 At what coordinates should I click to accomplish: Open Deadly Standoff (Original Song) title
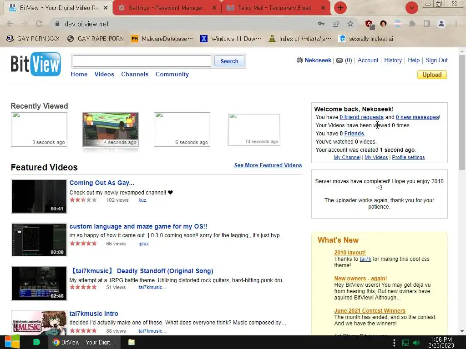tap(142, 271)
